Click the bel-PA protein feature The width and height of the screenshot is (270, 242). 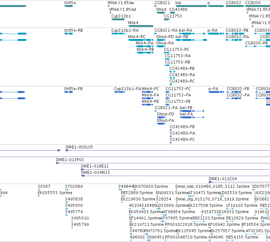(x=192, y=117)
